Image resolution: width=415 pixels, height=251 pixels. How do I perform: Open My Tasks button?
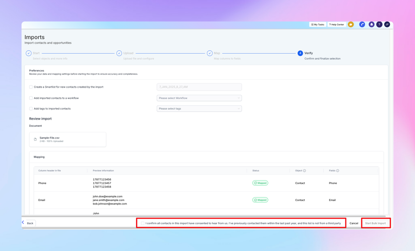click(x=318, y=25)
